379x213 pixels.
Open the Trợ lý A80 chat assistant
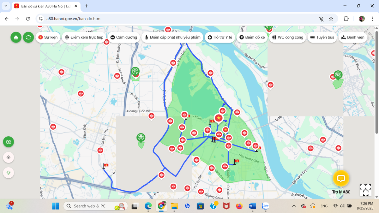coord(341,179)
